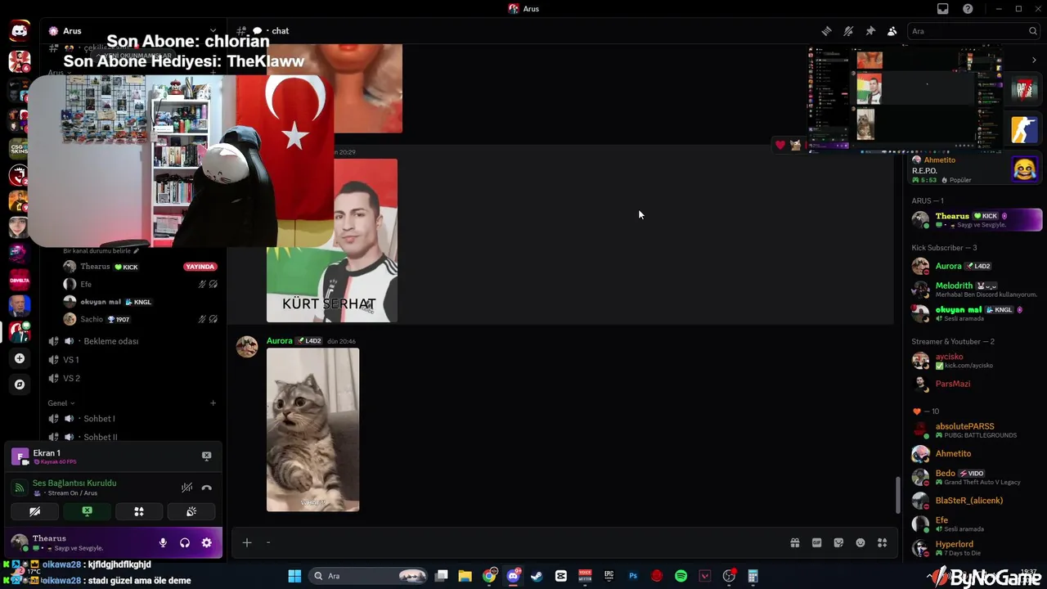
Task: Select Sachio in the voice channel list
Action: [x=92, y=319]
